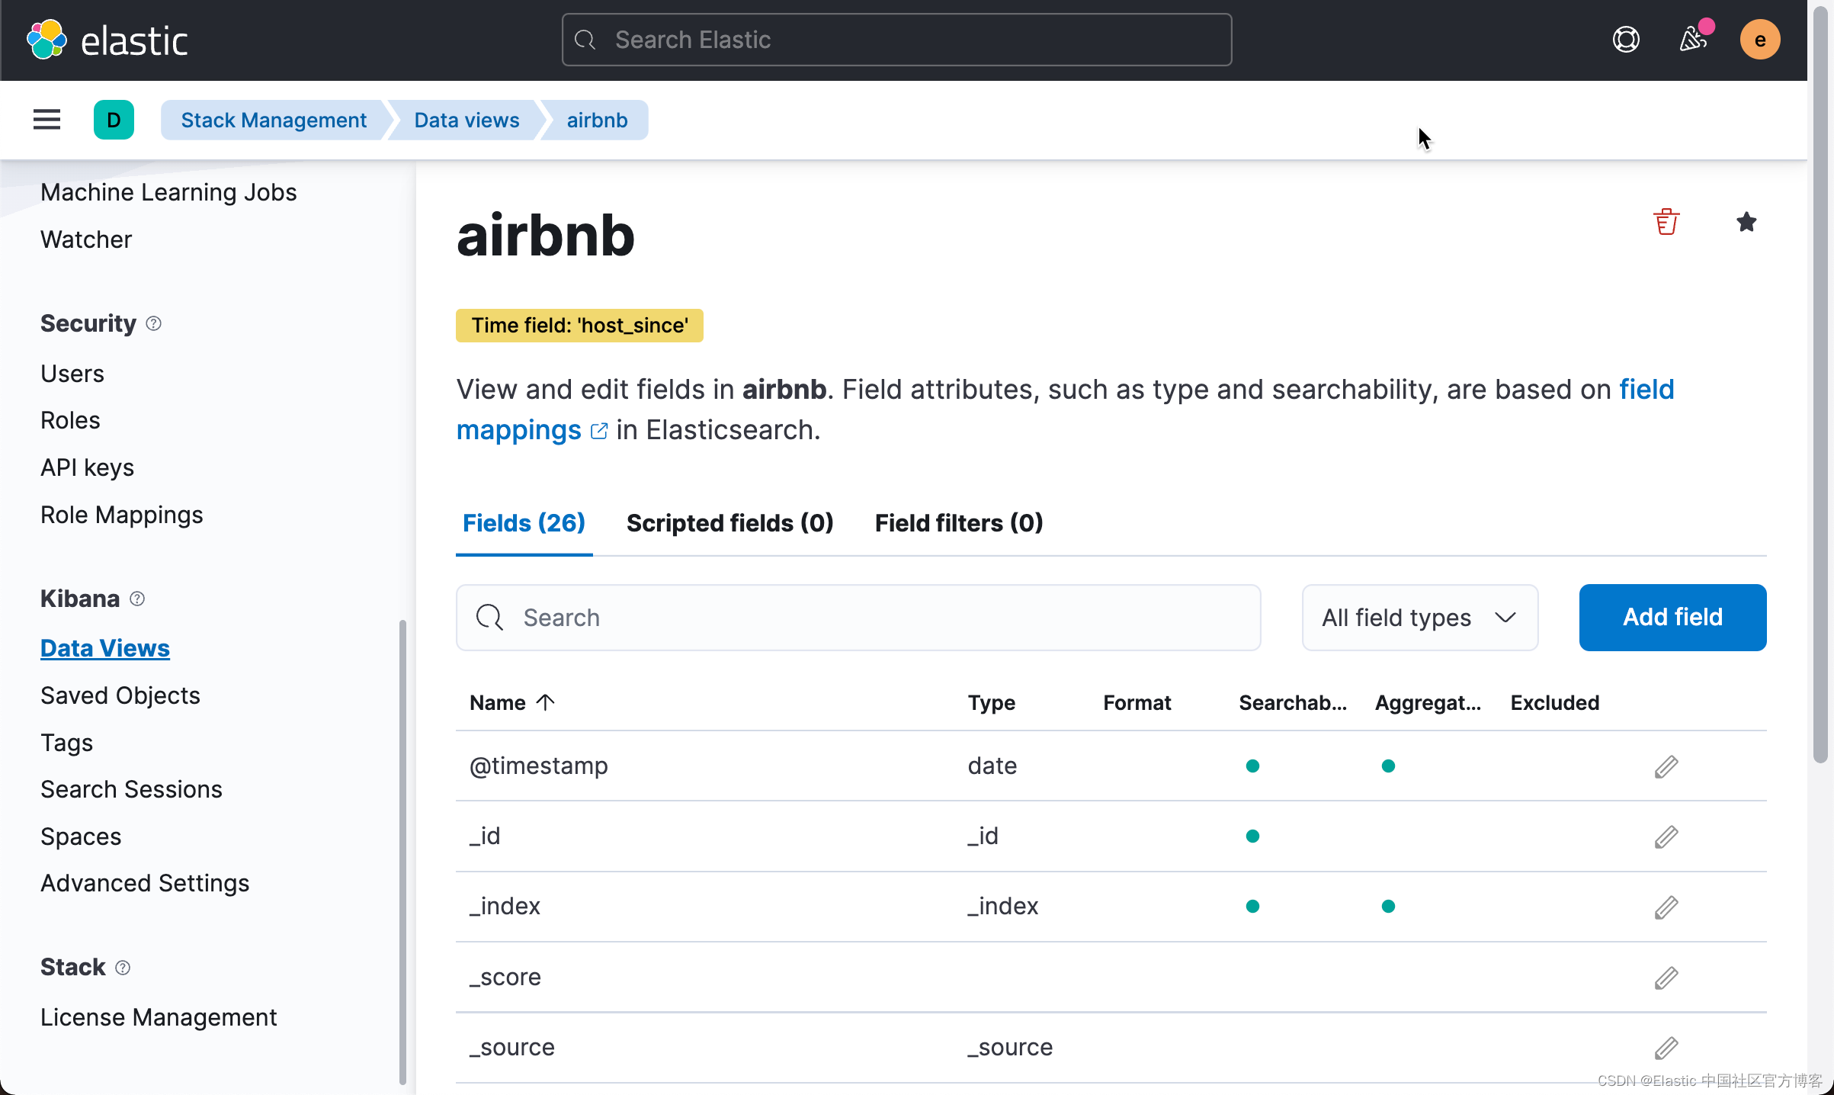
Task: Click the Time field 'host_since' badge
Action: click(x=579, y=326)
